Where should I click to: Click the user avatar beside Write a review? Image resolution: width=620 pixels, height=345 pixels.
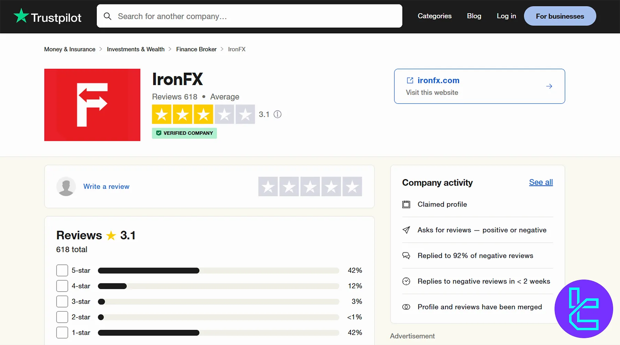pyautogui.click(x=66, y=186)
